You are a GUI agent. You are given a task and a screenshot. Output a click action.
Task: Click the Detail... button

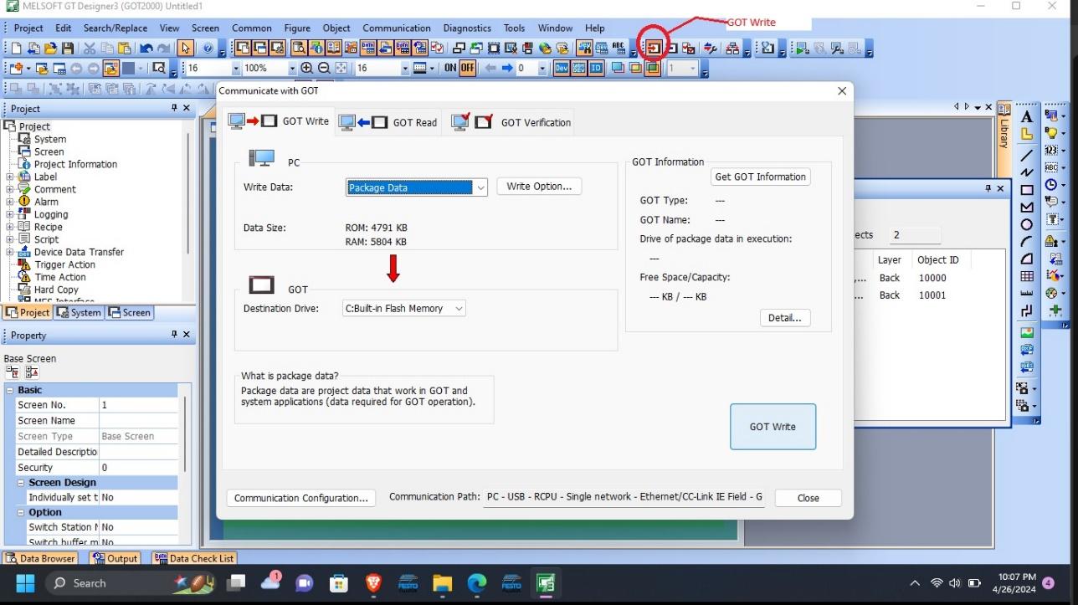click(x=785, y=318)
